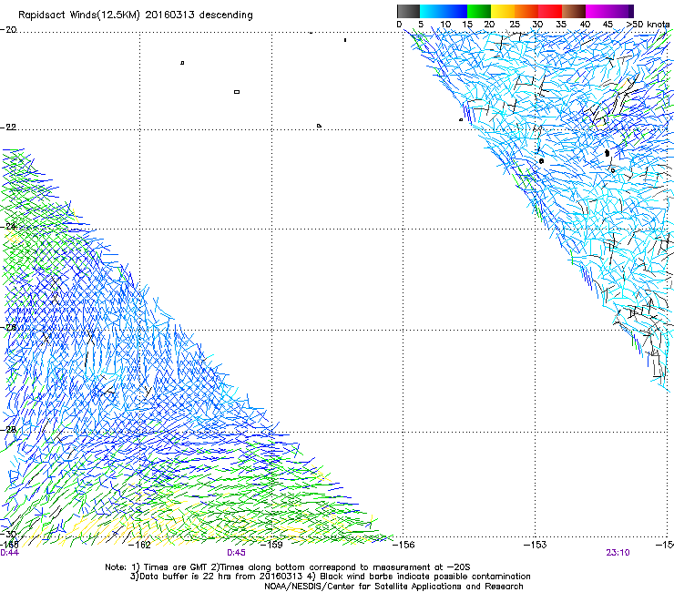
Task: Click the '-153' longitude axis label
Action: tap(536, 546)
